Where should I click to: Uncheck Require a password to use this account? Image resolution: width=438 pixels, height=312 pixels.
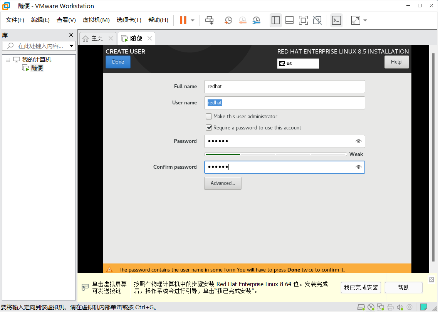(x=209, y=127)
